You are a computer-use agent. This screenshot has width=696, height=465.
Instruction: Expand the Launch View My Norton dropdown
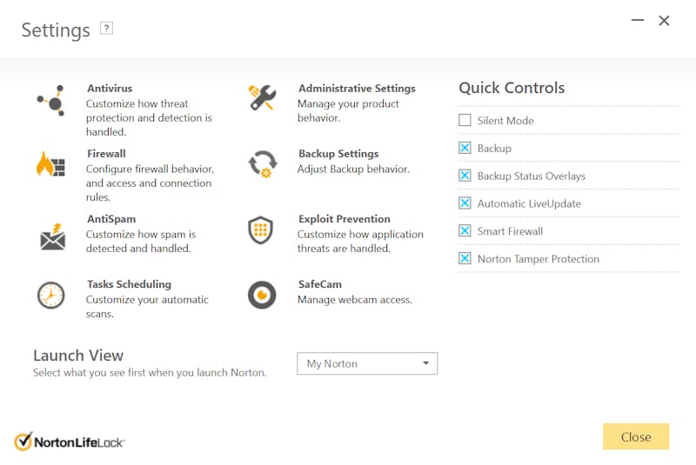coord(367,363)
